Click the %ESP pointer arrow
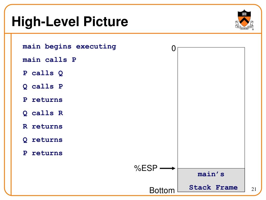This screenshot has width=266, height=200. coord(168,168)
